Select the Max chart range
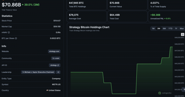The height and width of the screenshot is (97, 185). [x=182, y=29]
